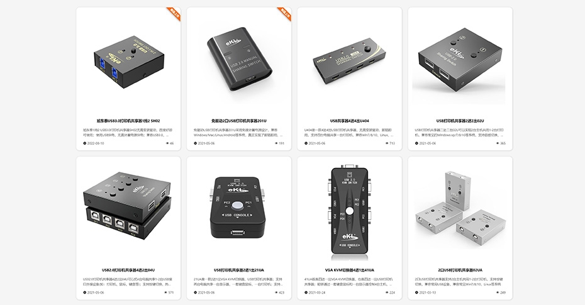Click the eye icon beside 423 views
Image resolution: width=585 pixels, height=305 pixels.
coord(276,292)
